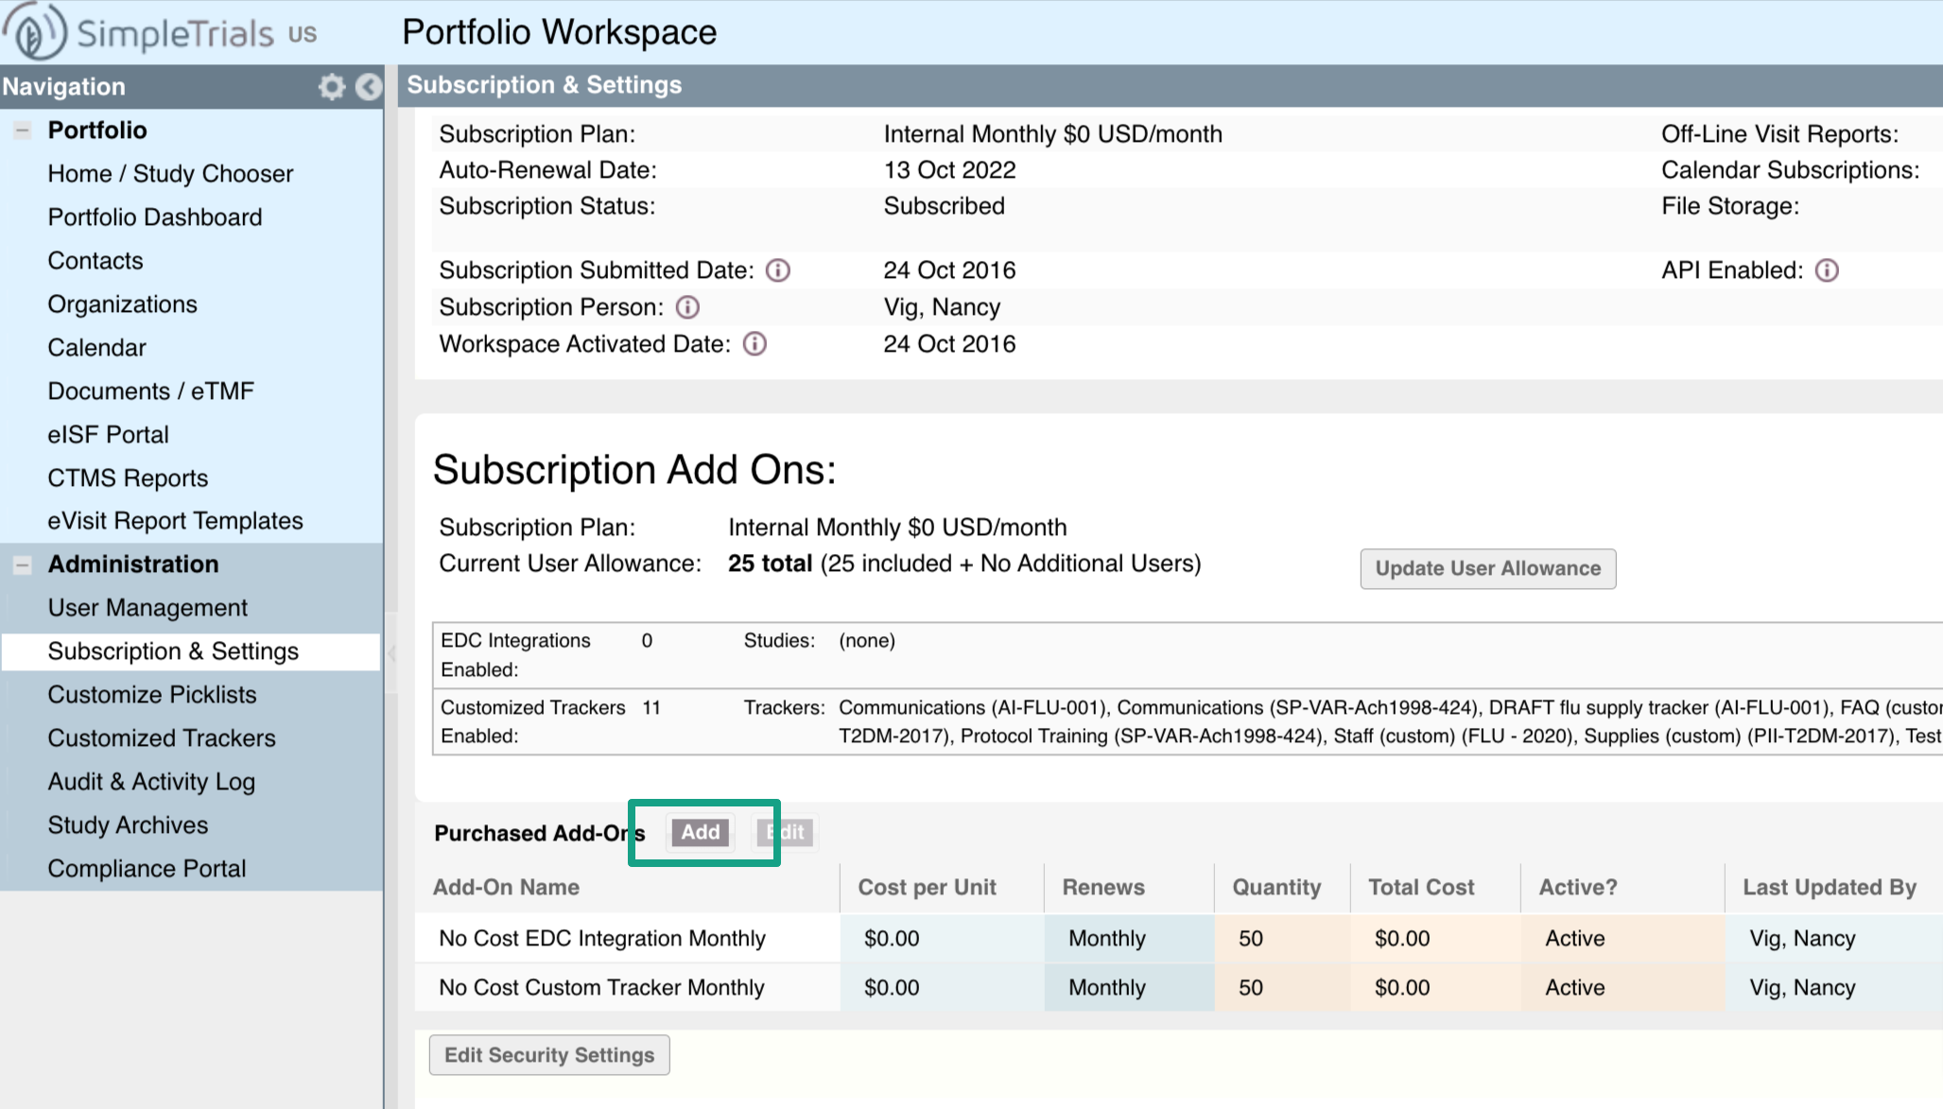1943x1109 pixels.
Task: Click the 25 total user allowance text
Action: [x=770, y=563]
